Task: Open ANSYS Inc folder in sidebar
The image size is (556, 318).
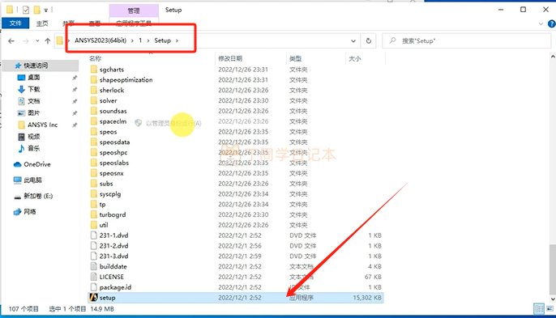Action: click(42, 125)
